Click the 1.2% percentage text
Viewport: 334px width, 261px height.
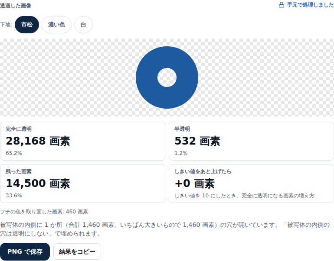click(x=181, y=153)
